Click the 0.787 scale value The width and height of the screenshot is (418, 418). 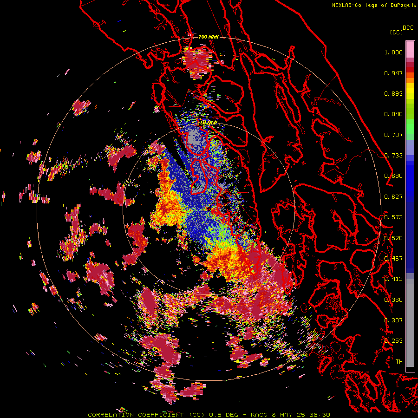coord(393,135)
